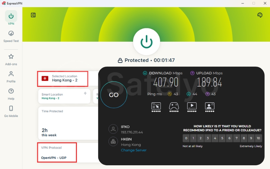Rate recommendation score 6
Image resolution: width=270 pixels, height=169 pixels.
click(230, 138)
